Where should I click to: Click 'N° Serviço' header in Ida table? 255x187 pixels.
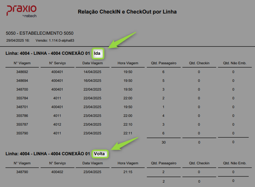[x=57, y=63]
